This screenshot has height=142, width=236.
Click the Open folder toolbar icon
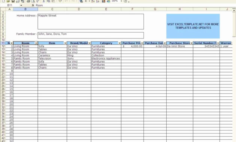point(8,1)
